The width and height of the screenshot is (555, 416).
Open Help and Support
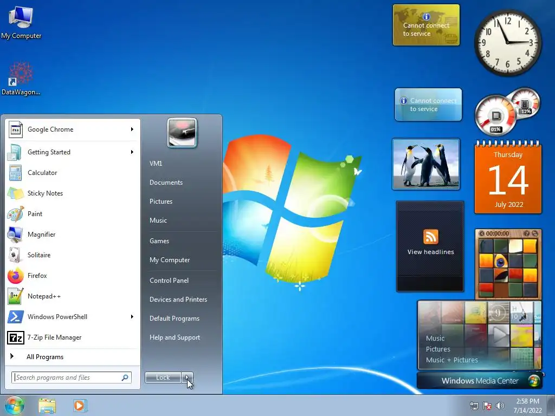(175, 337)
